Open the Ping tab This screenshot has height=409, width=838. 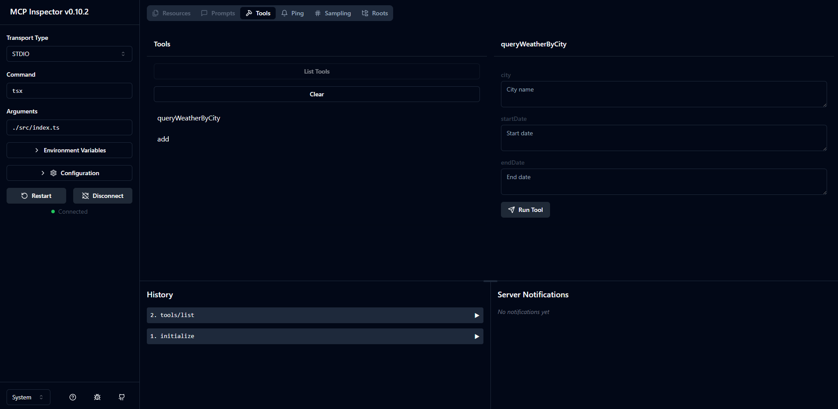point(292,13)
